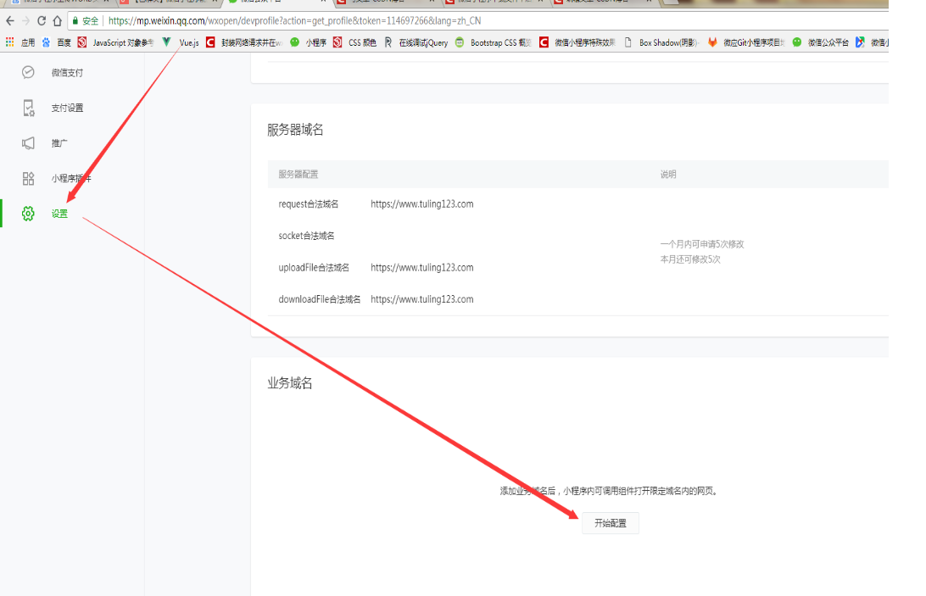This screenshot has width=926, height=596.
Task: Click the green secure lock icon
Action: coord(75,20)
